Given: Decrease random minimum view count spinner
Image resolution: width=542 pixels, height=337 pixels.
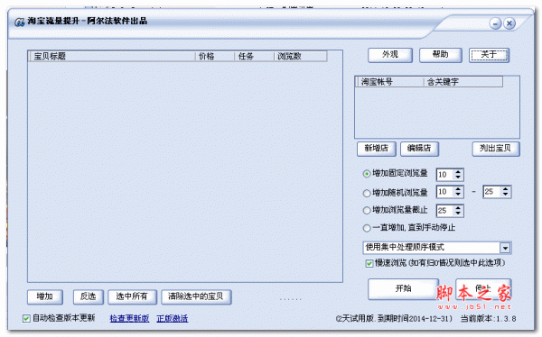Looking at the screenshot, I should pos(458,195).
